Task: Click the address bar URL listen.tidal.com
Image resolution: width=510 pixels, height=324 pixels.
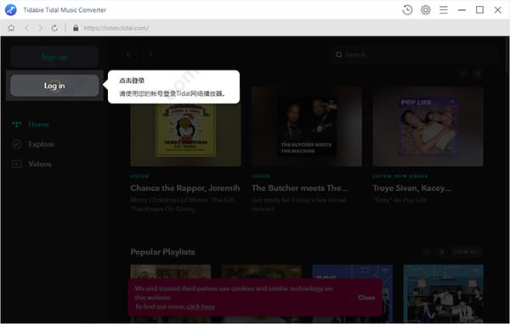Action: pos(116,28)
